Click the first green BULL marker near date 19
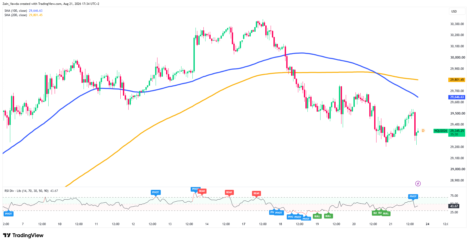 click(x=317, y=216)
